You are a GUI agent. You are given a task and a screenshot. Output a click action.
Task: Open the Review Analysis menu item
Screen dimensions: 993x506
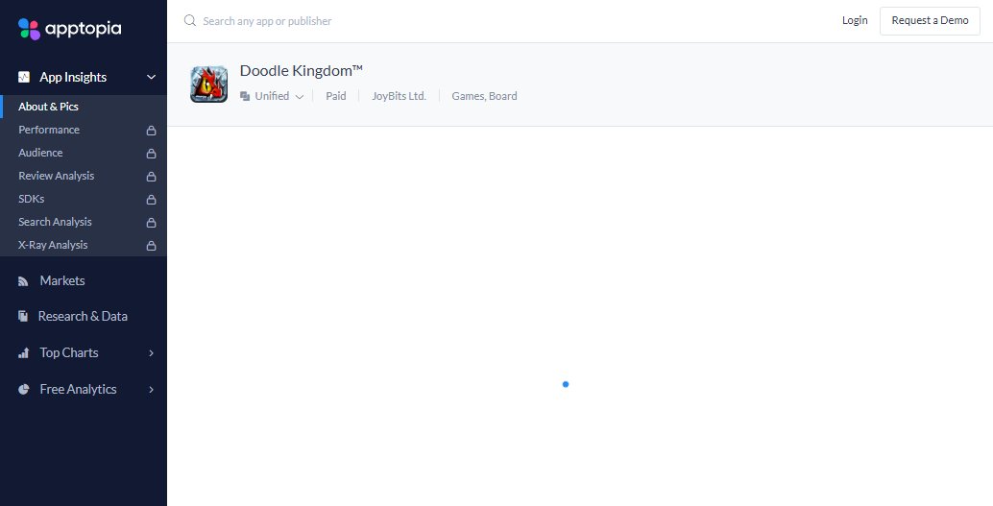coord(57,176)
